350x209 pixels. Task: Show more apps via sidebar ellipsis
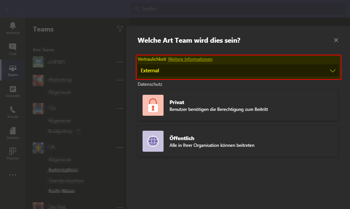click(13, 175)
